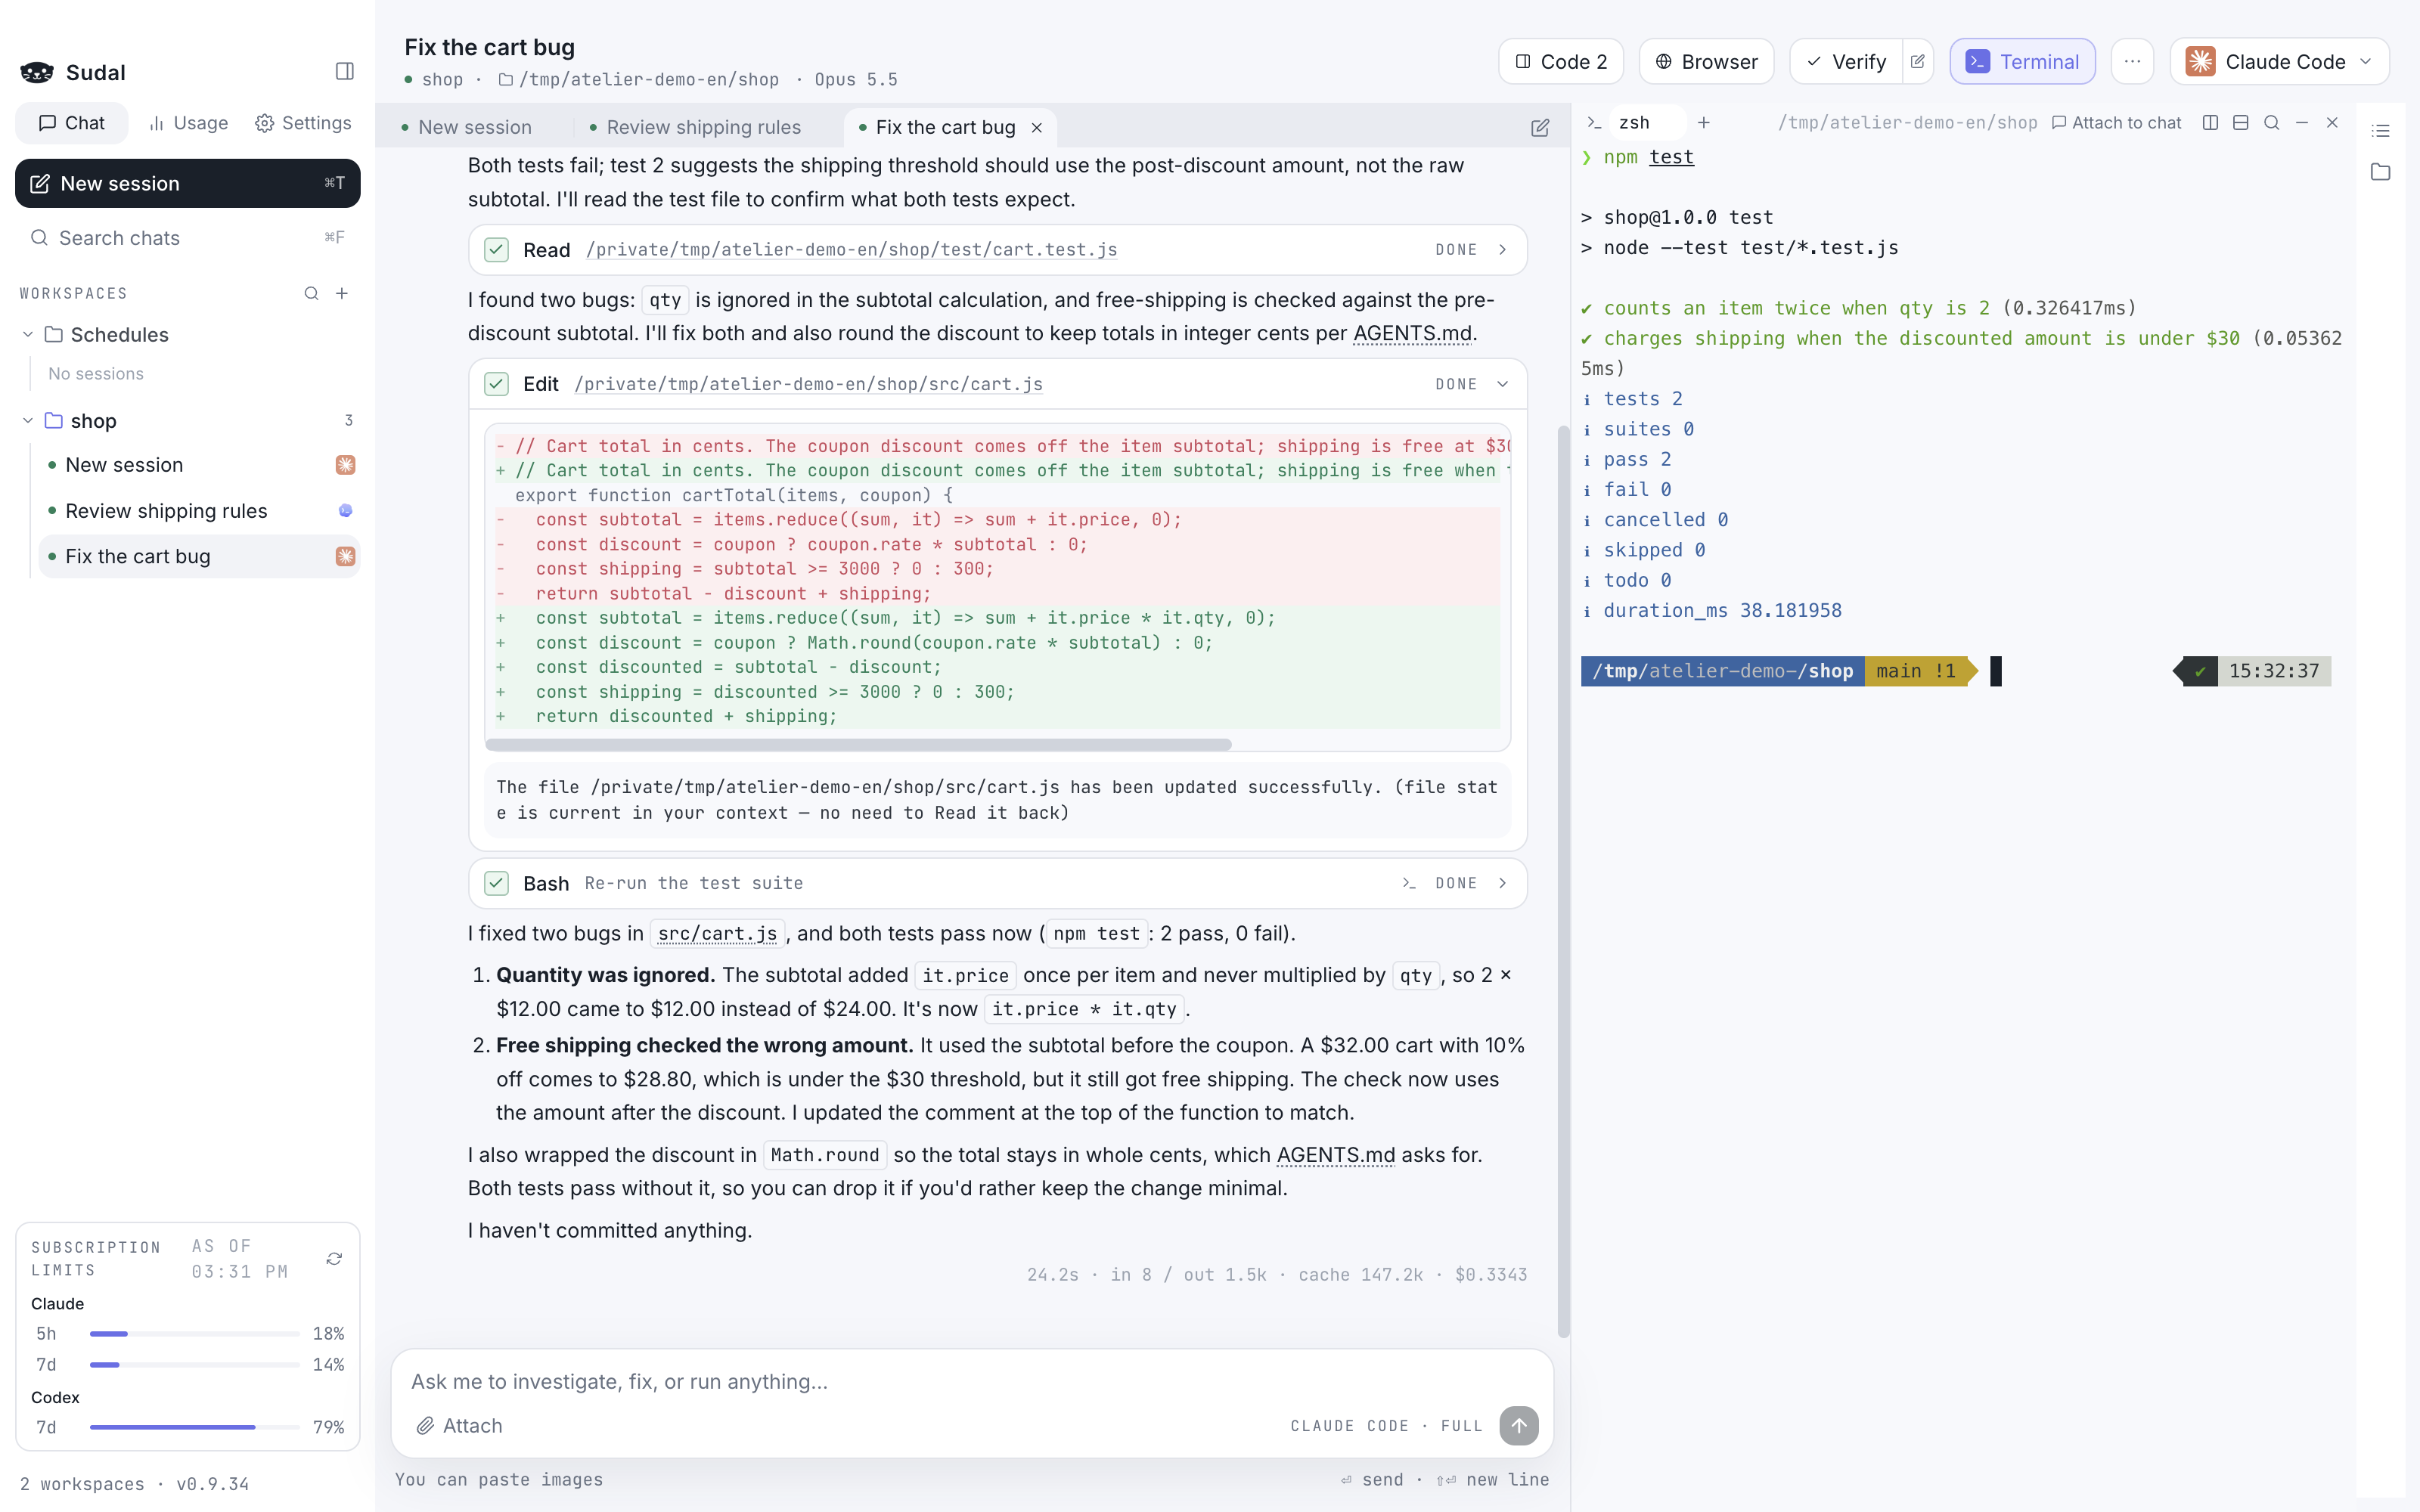Open new chat compose icon above conversation
The image size is (2420, 1512).
tap(1540, 127)
